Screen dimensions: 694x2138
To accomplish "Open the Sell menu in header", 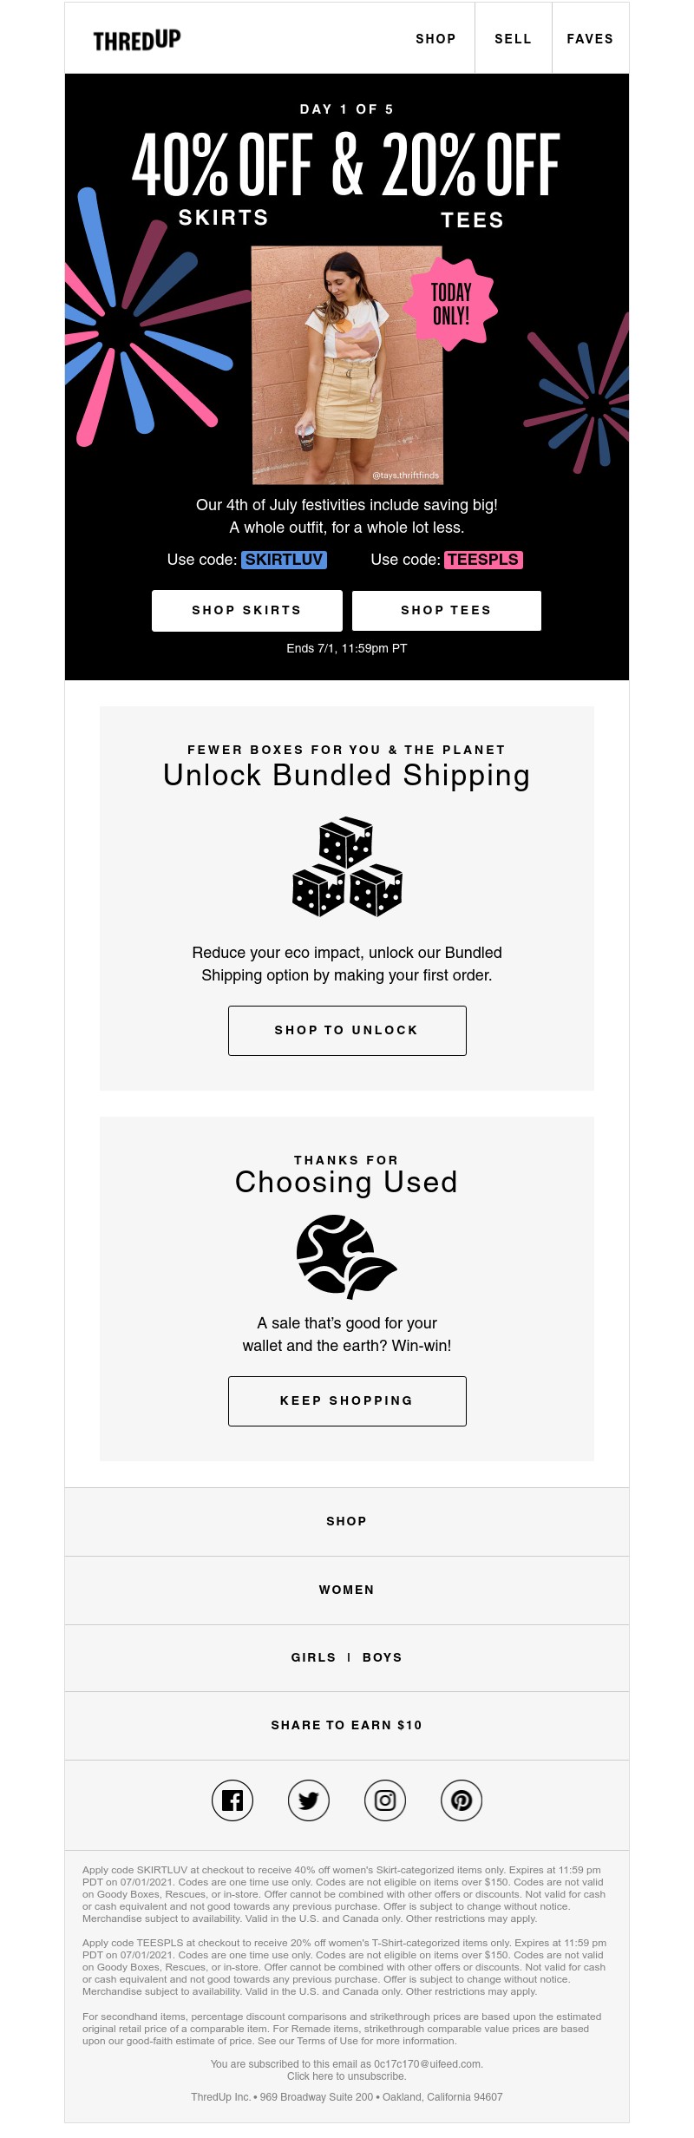I will (513, 39).
